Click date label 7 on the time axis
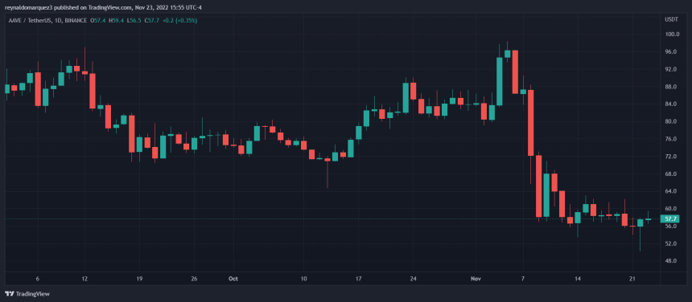The image size is (692, 302). coord(522,279)
